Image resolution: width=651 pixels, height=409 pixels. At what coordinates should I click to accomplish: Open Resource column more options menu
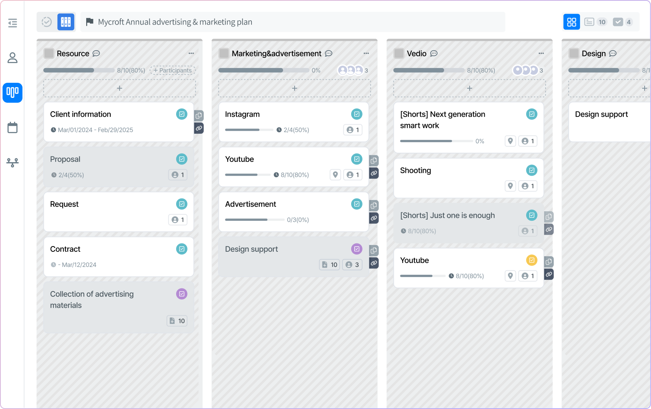click(x=191, y=53)
